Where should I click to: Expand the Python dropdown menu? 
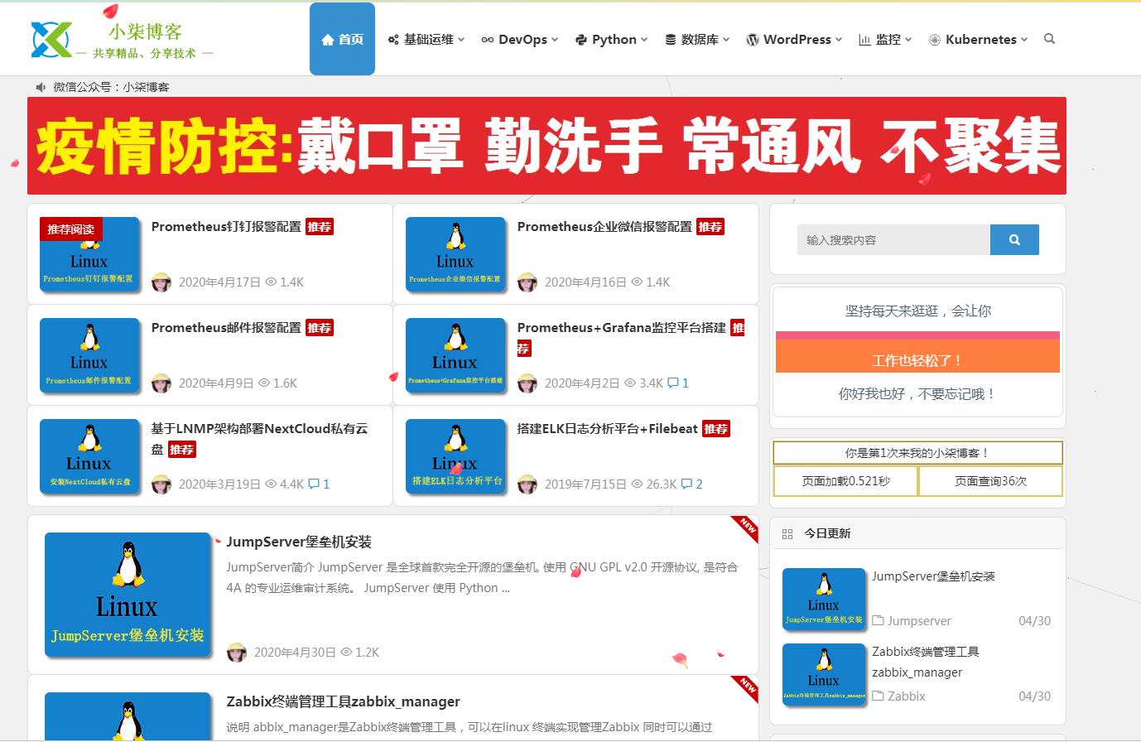click(x=611, y=39)
